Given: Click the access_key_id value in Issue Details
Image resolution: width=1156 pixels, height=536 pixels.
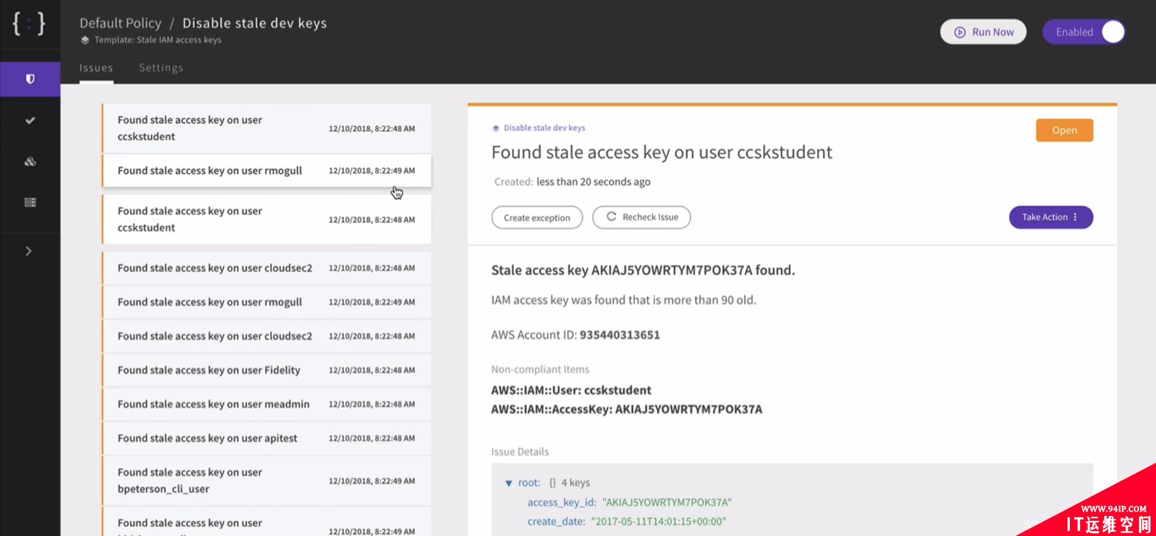Looking at the screenshot, I should (667, 502).
